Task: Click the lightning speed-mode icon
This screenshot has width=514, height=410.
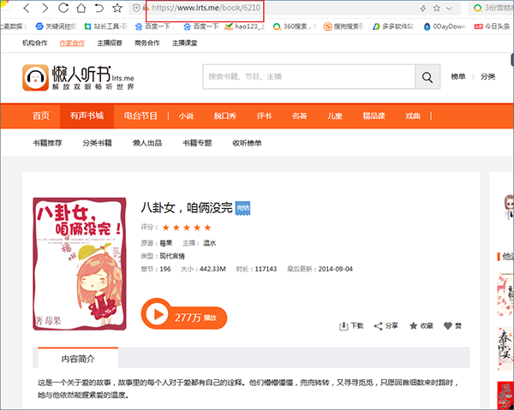Action: [423, 9]
